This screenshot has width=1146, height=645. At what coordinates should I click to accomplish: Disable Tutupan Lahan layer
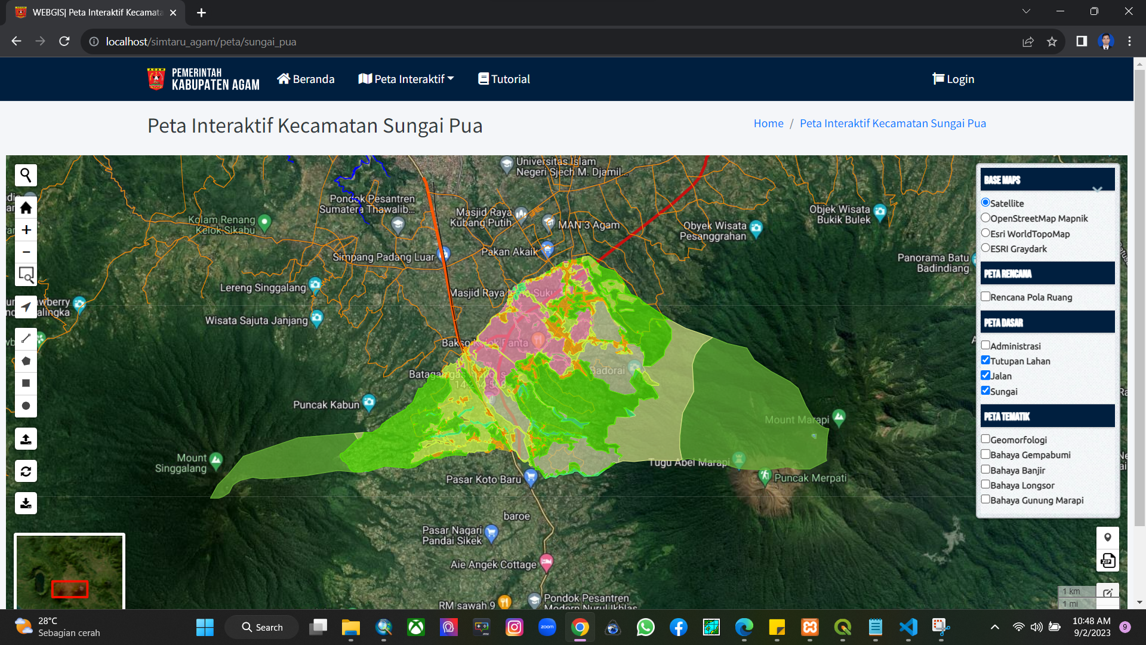[985, 360]
